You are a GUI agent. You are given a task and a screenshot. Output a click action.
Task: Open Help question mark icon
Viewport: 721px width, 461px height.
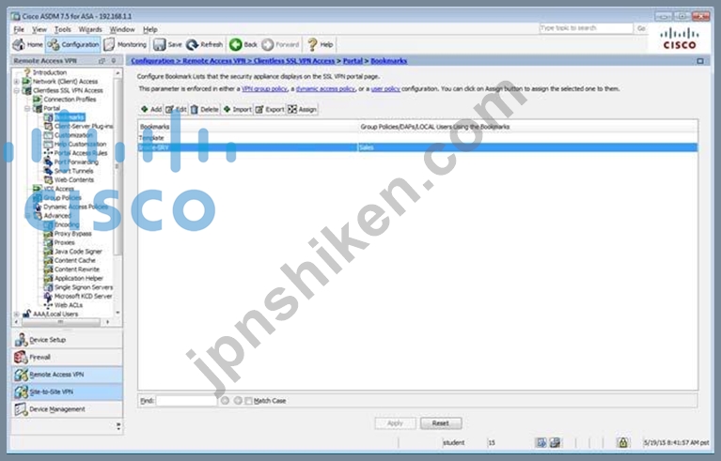click(x=320, y=44)
